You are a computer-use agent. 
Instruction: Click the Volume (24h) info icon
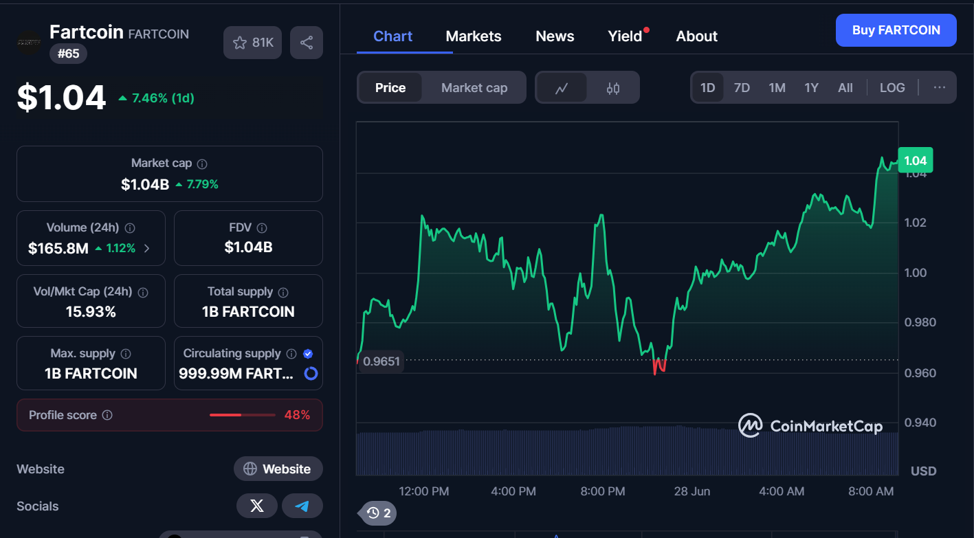pos(130,228)
